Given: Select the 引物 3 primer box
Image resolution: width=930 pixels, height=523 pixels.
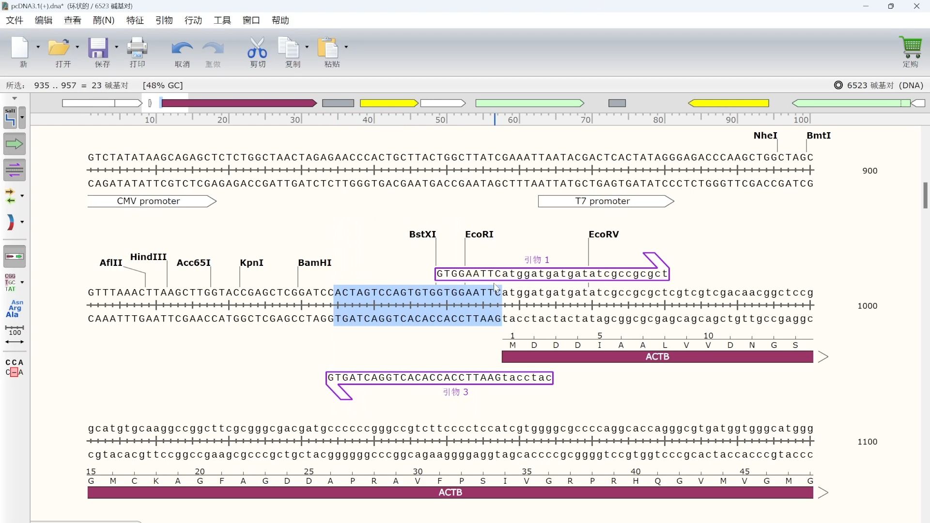Looking at the screenshot, I should (439, 378).
